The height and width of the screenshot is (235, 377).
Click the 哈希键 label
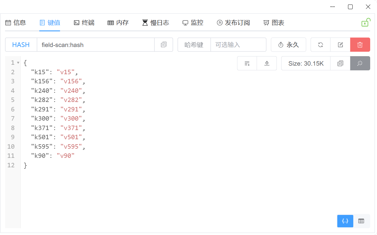194,45
